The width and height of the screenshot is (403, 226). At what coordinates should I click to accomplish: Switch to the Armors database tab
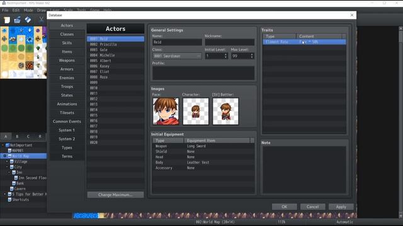(x=67, y=69)
